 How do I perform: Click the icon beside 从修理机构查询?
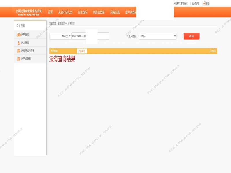[18, 51]
